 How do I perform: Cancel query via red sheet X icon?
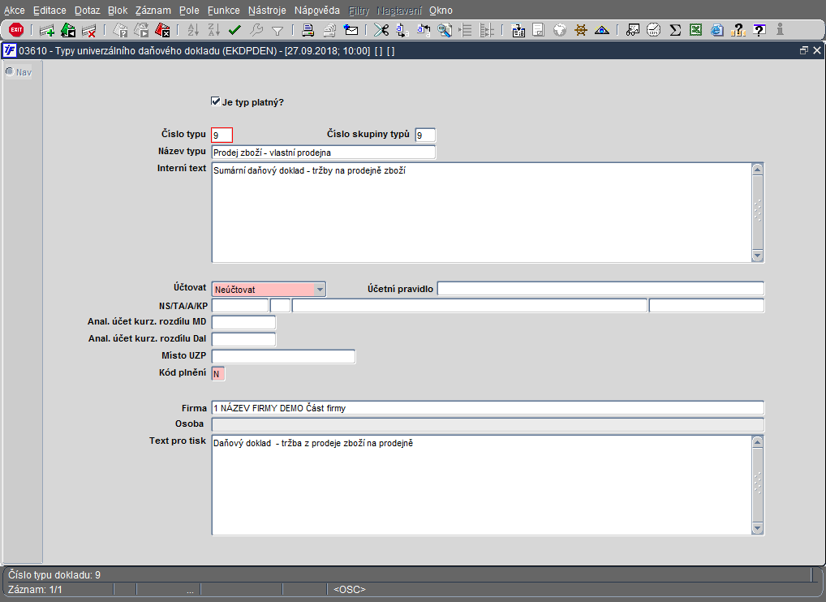pos(162,31)
